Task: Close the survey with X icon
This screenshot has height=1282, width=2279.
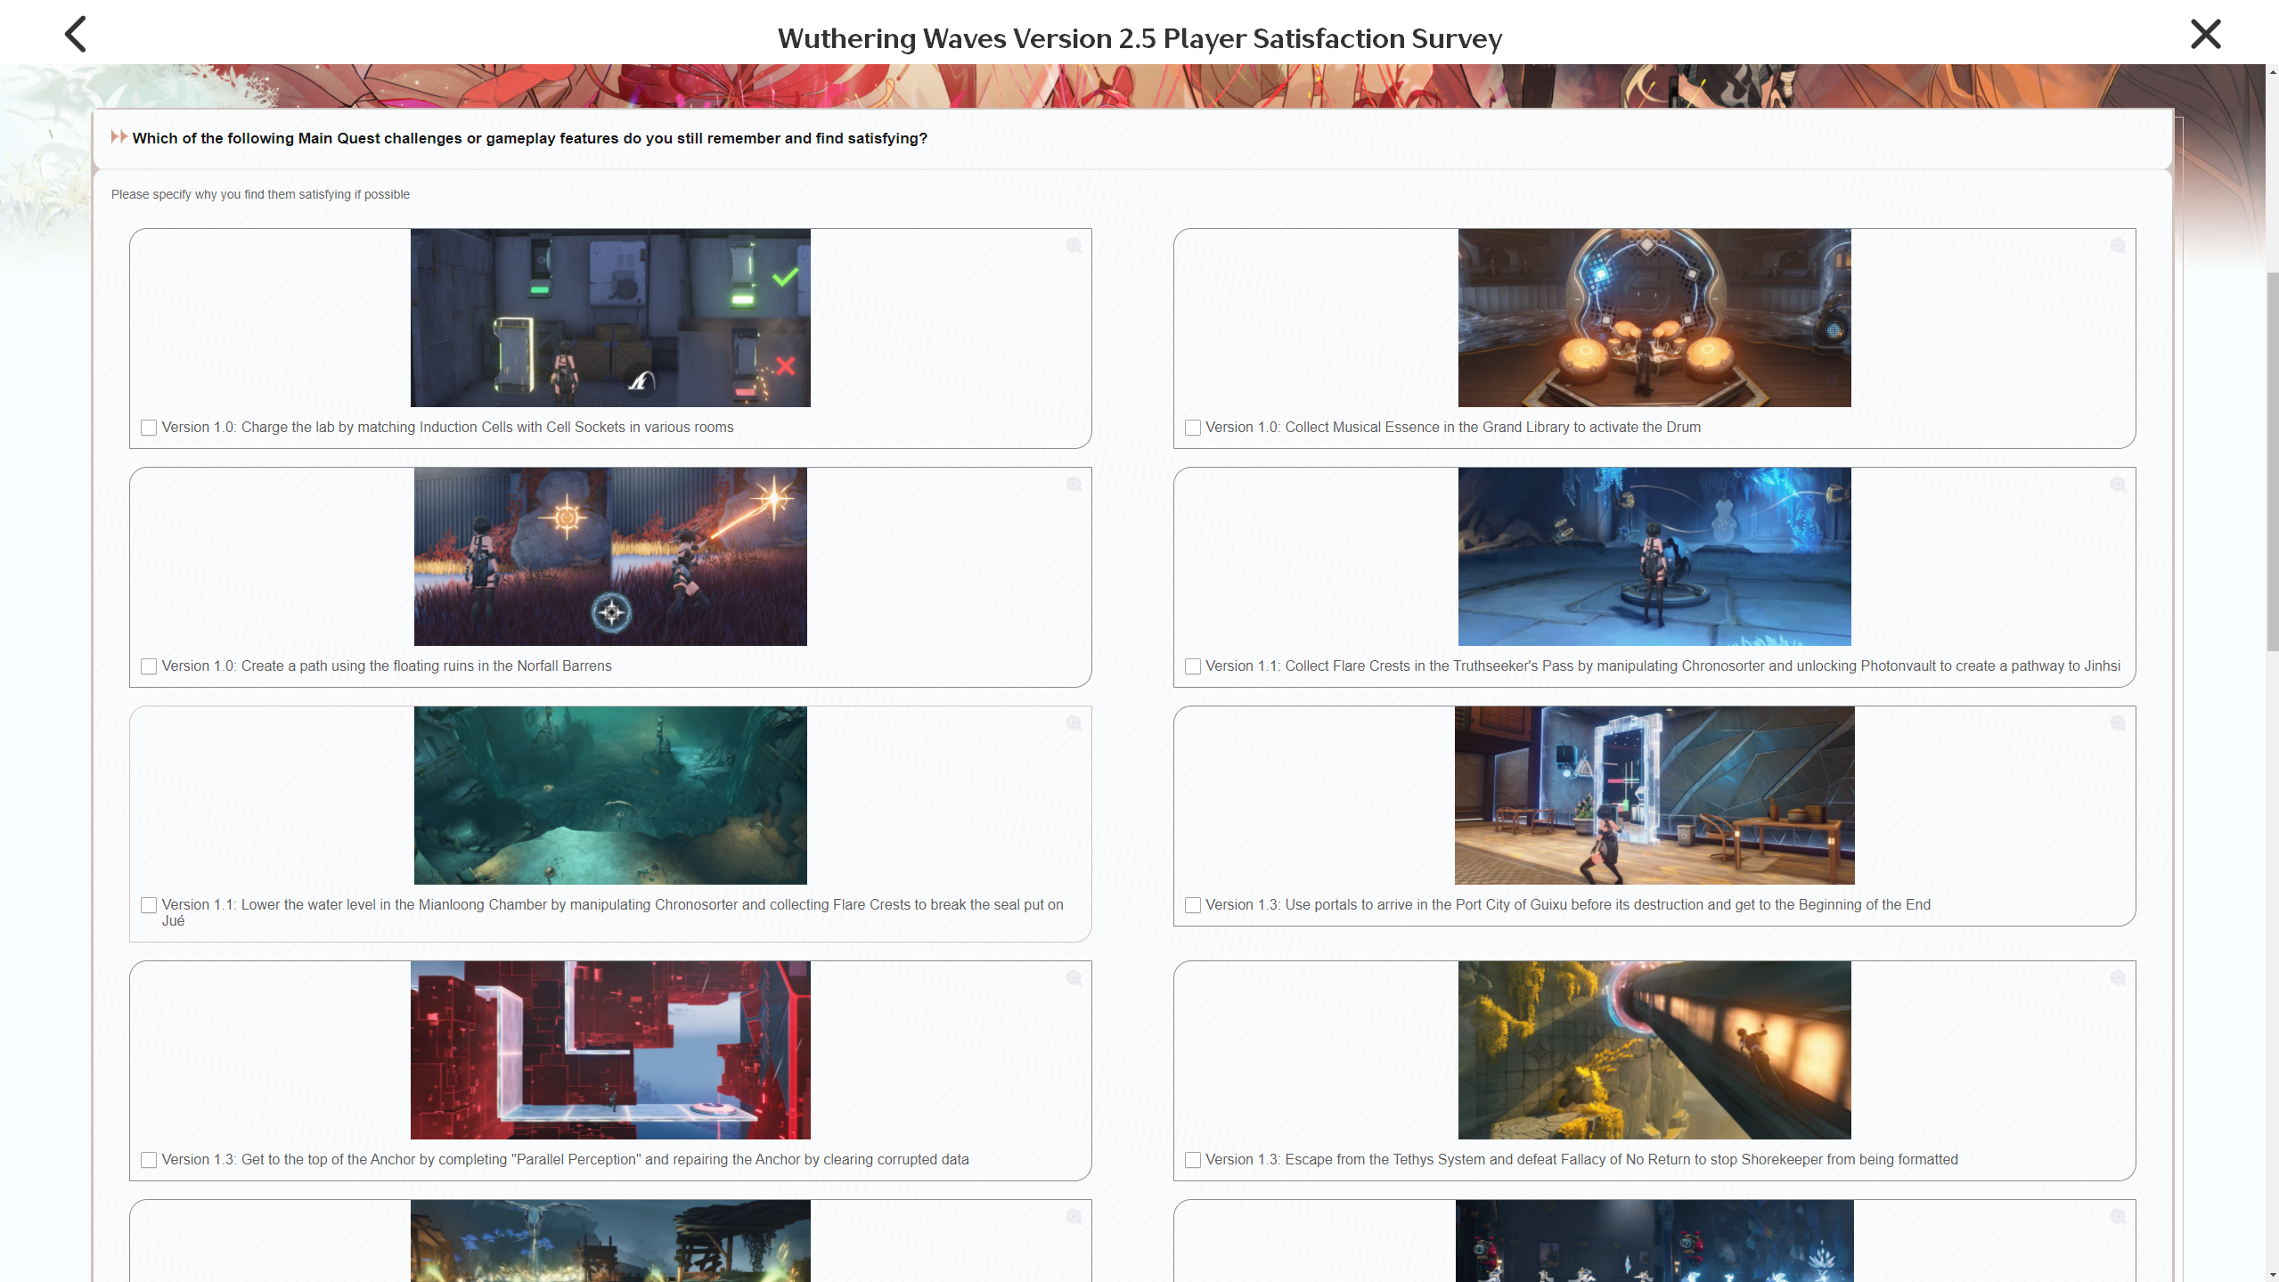Action: point(2205,35)
